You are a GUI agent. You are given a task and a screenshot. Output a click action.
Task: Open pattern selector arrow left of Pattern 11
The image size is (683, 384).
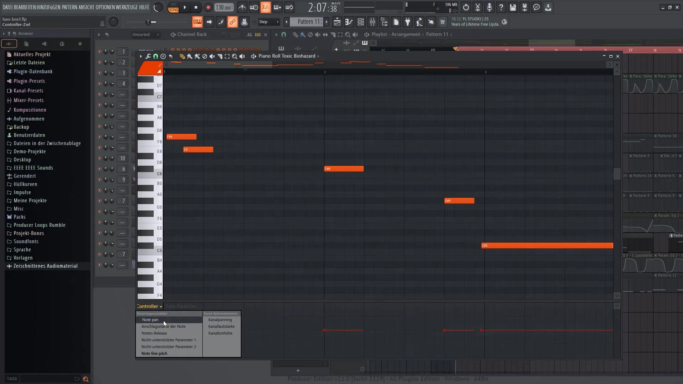pyautogui.click(x=286, y=22)
